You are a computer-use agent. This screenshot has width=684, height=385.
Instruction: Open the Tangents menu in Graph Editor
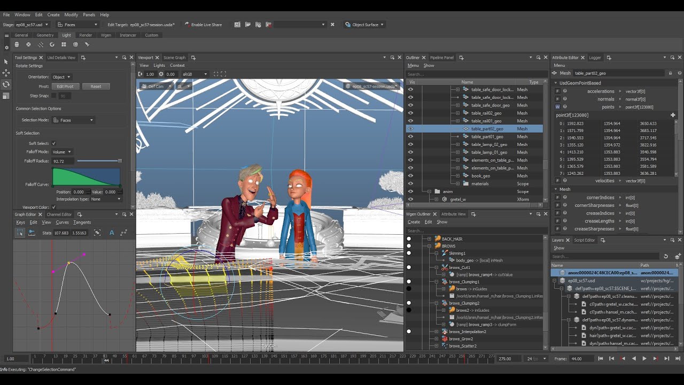point(82,222)
